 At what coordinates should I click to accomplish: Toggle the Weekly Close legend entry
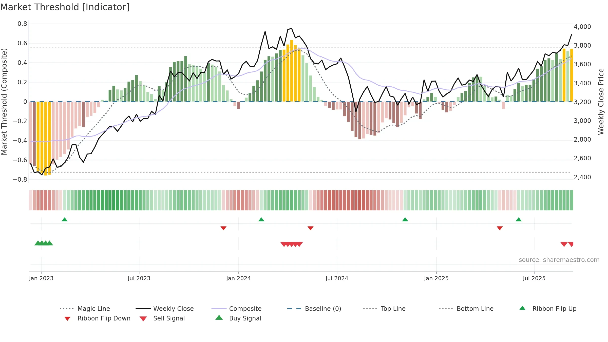coord(165,309)
